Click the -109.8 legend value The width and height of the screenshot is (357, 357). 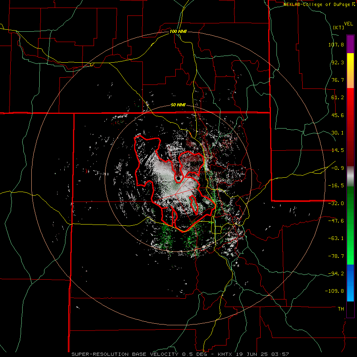334,291
